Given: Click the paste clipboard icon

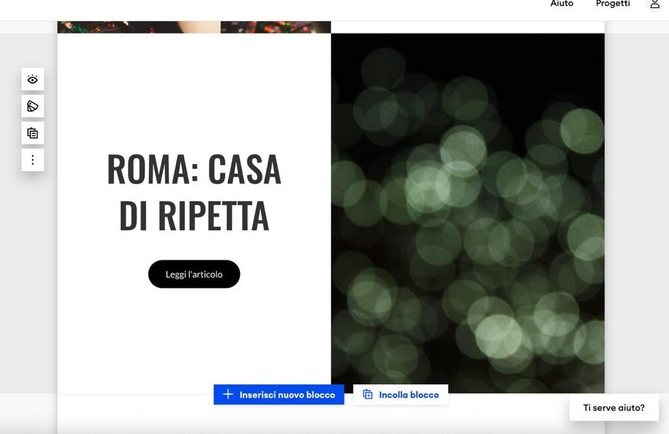Looking at the screenshot, I should click(368, 394).
